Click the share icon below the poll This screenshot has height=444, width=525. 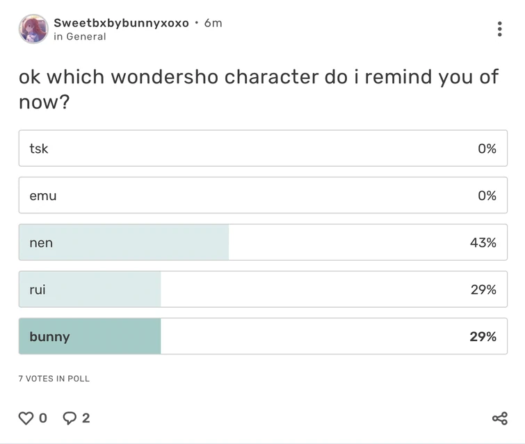[499, 418]
